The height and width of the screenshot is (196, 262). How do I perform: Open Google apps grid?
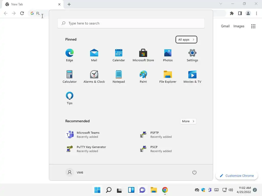coord(253,26)
